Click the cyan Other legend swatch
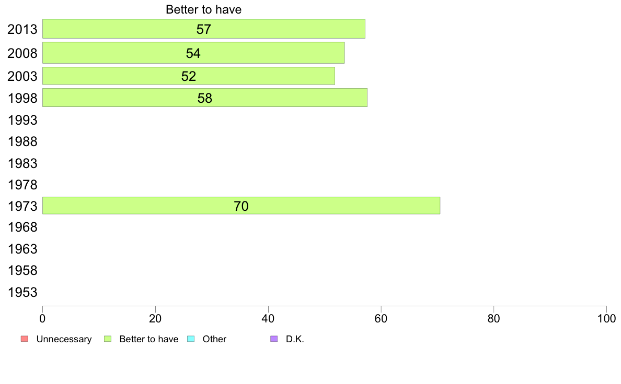 [x=191, y=339]
